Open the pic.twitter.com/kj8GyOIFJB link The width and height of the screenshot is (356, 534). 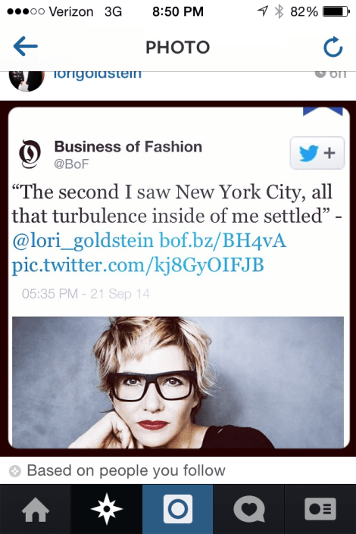coord(138,265)
